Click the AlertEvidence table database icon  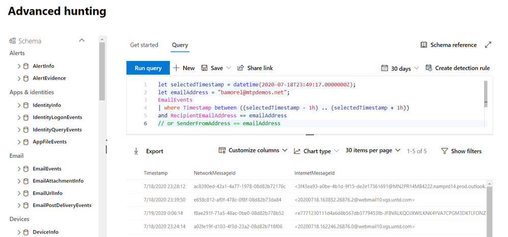point(26,78)
